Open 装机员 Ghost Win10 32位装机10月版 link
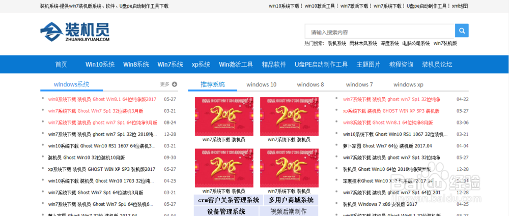The image size is (509, 216). click(87, 158)
